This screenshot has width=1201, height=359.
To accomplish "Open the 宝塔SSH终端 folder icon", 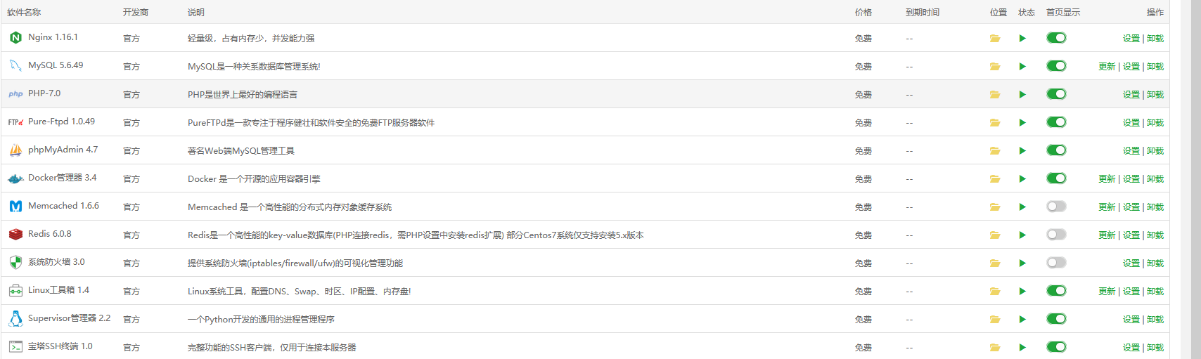I will pos(995,347).
